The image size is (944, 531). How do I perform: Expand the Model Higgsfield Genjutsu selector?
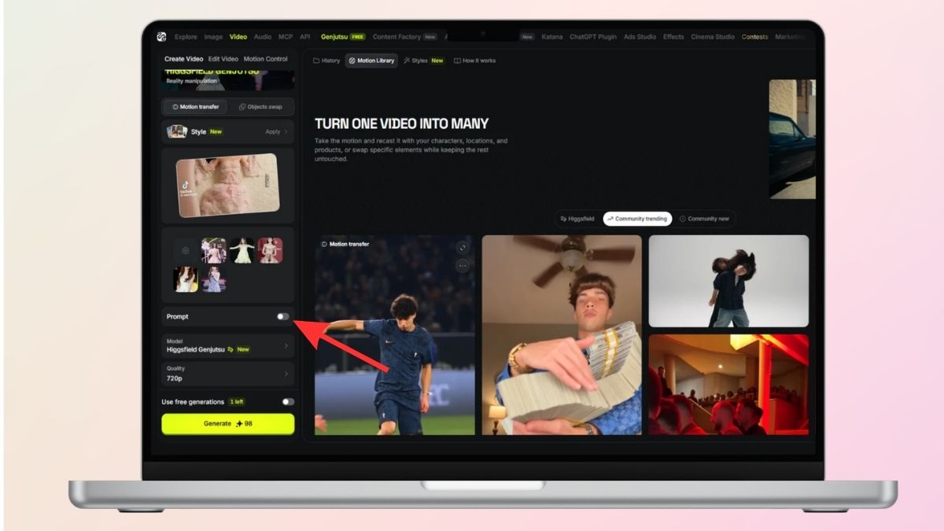pos(228,345)
